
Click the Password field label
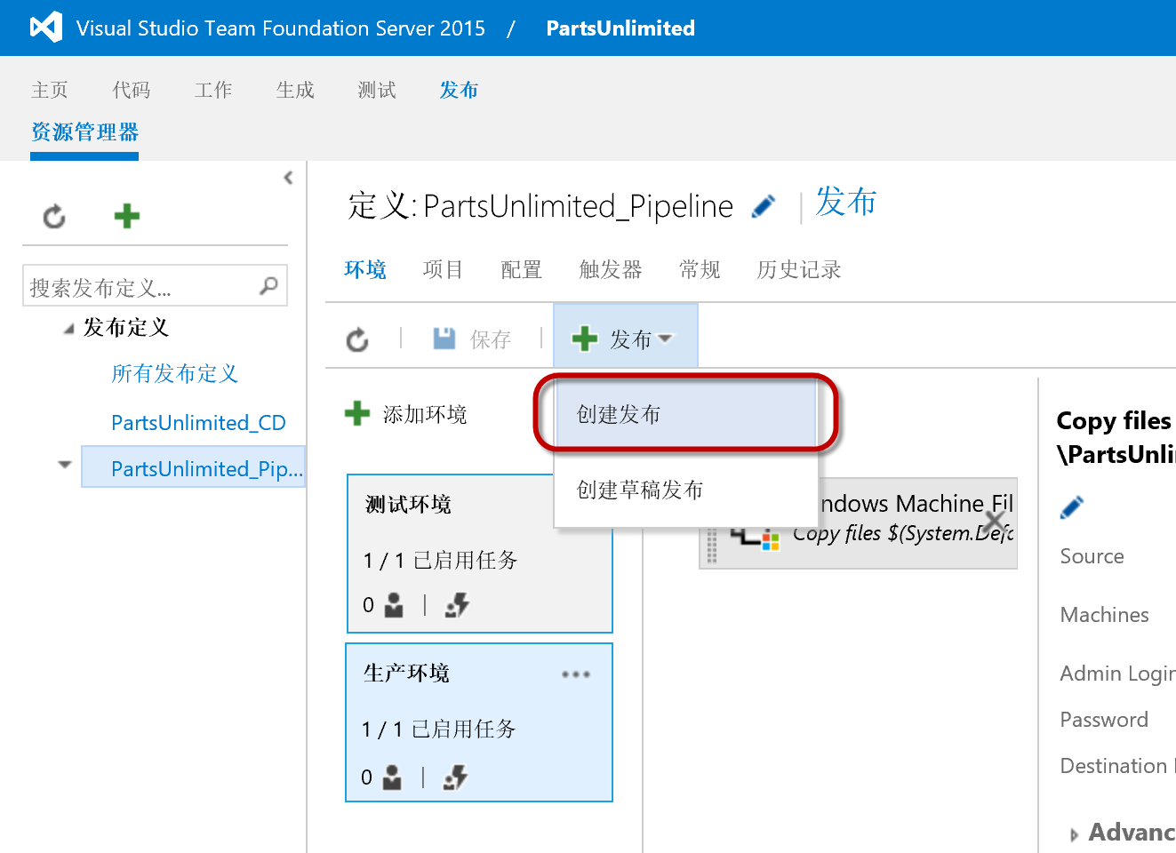[1104, 720]
